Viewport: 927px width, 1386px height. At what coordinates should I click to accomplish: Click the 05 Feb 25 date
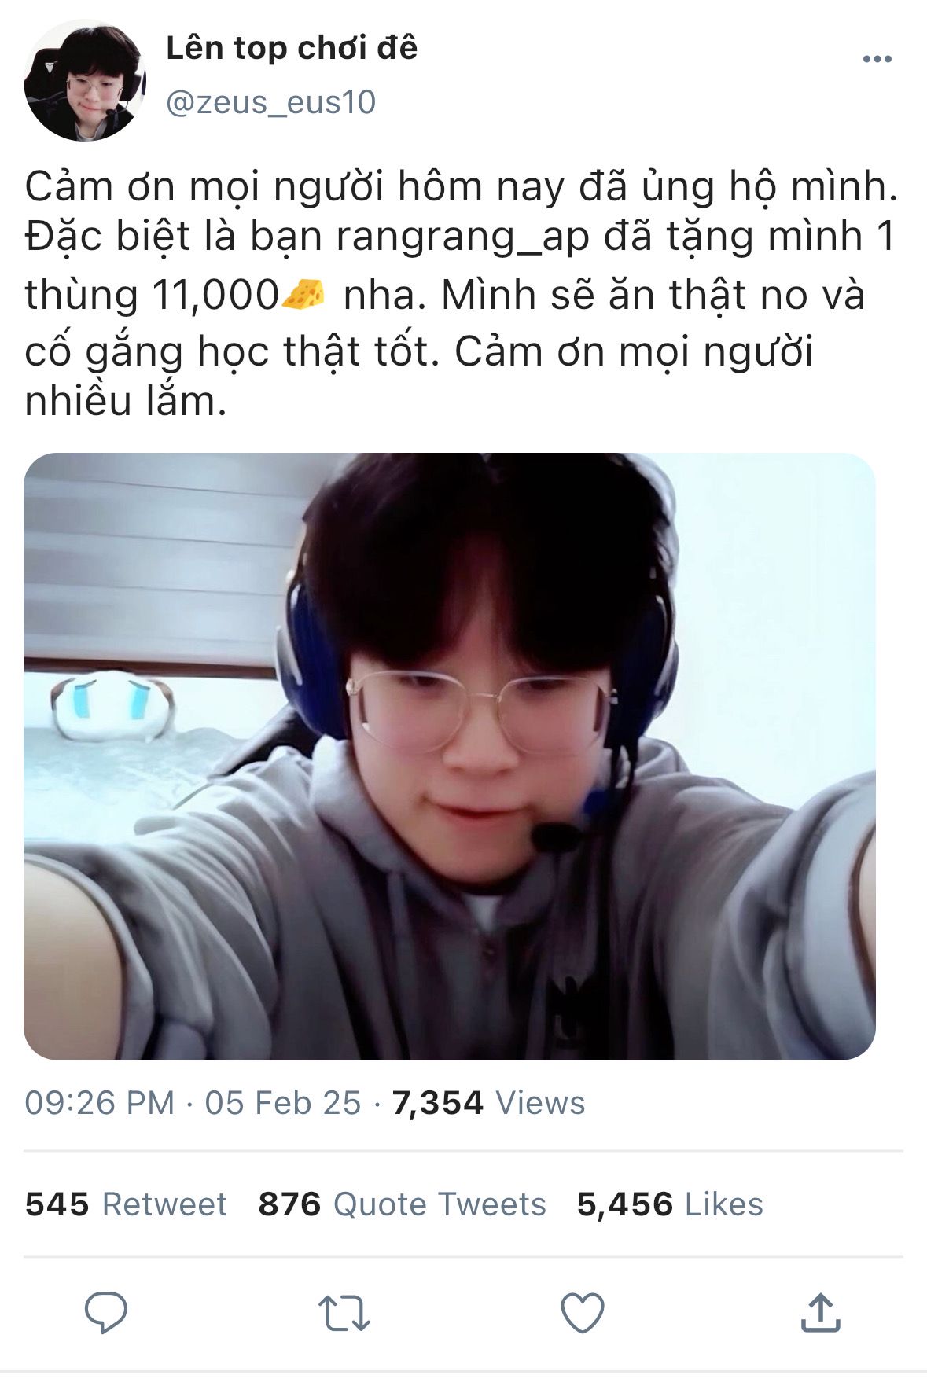283,1103
